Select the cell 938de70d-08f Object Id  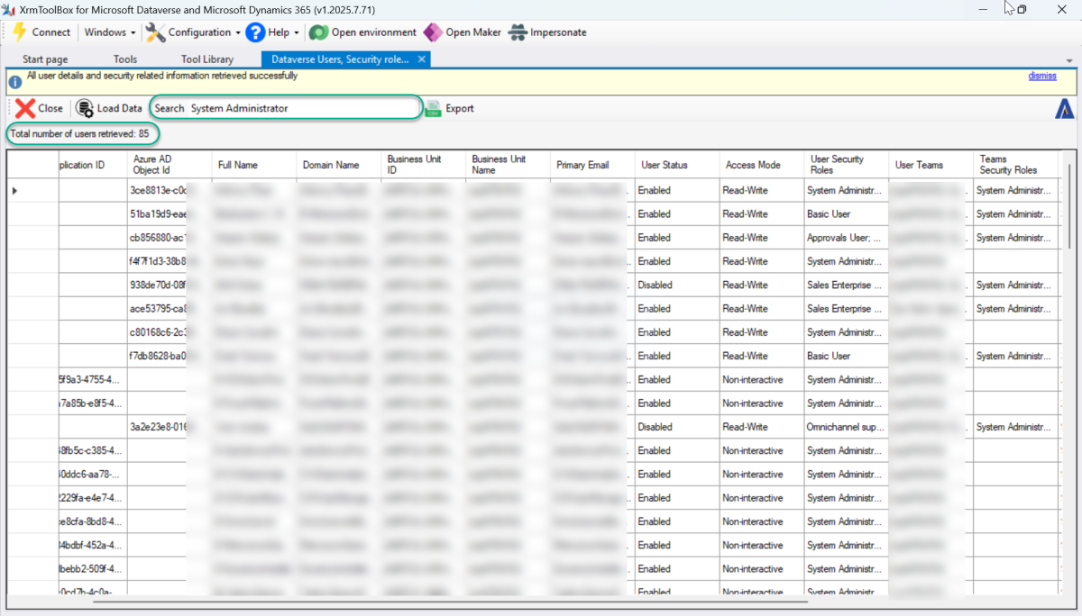[170, 285]
